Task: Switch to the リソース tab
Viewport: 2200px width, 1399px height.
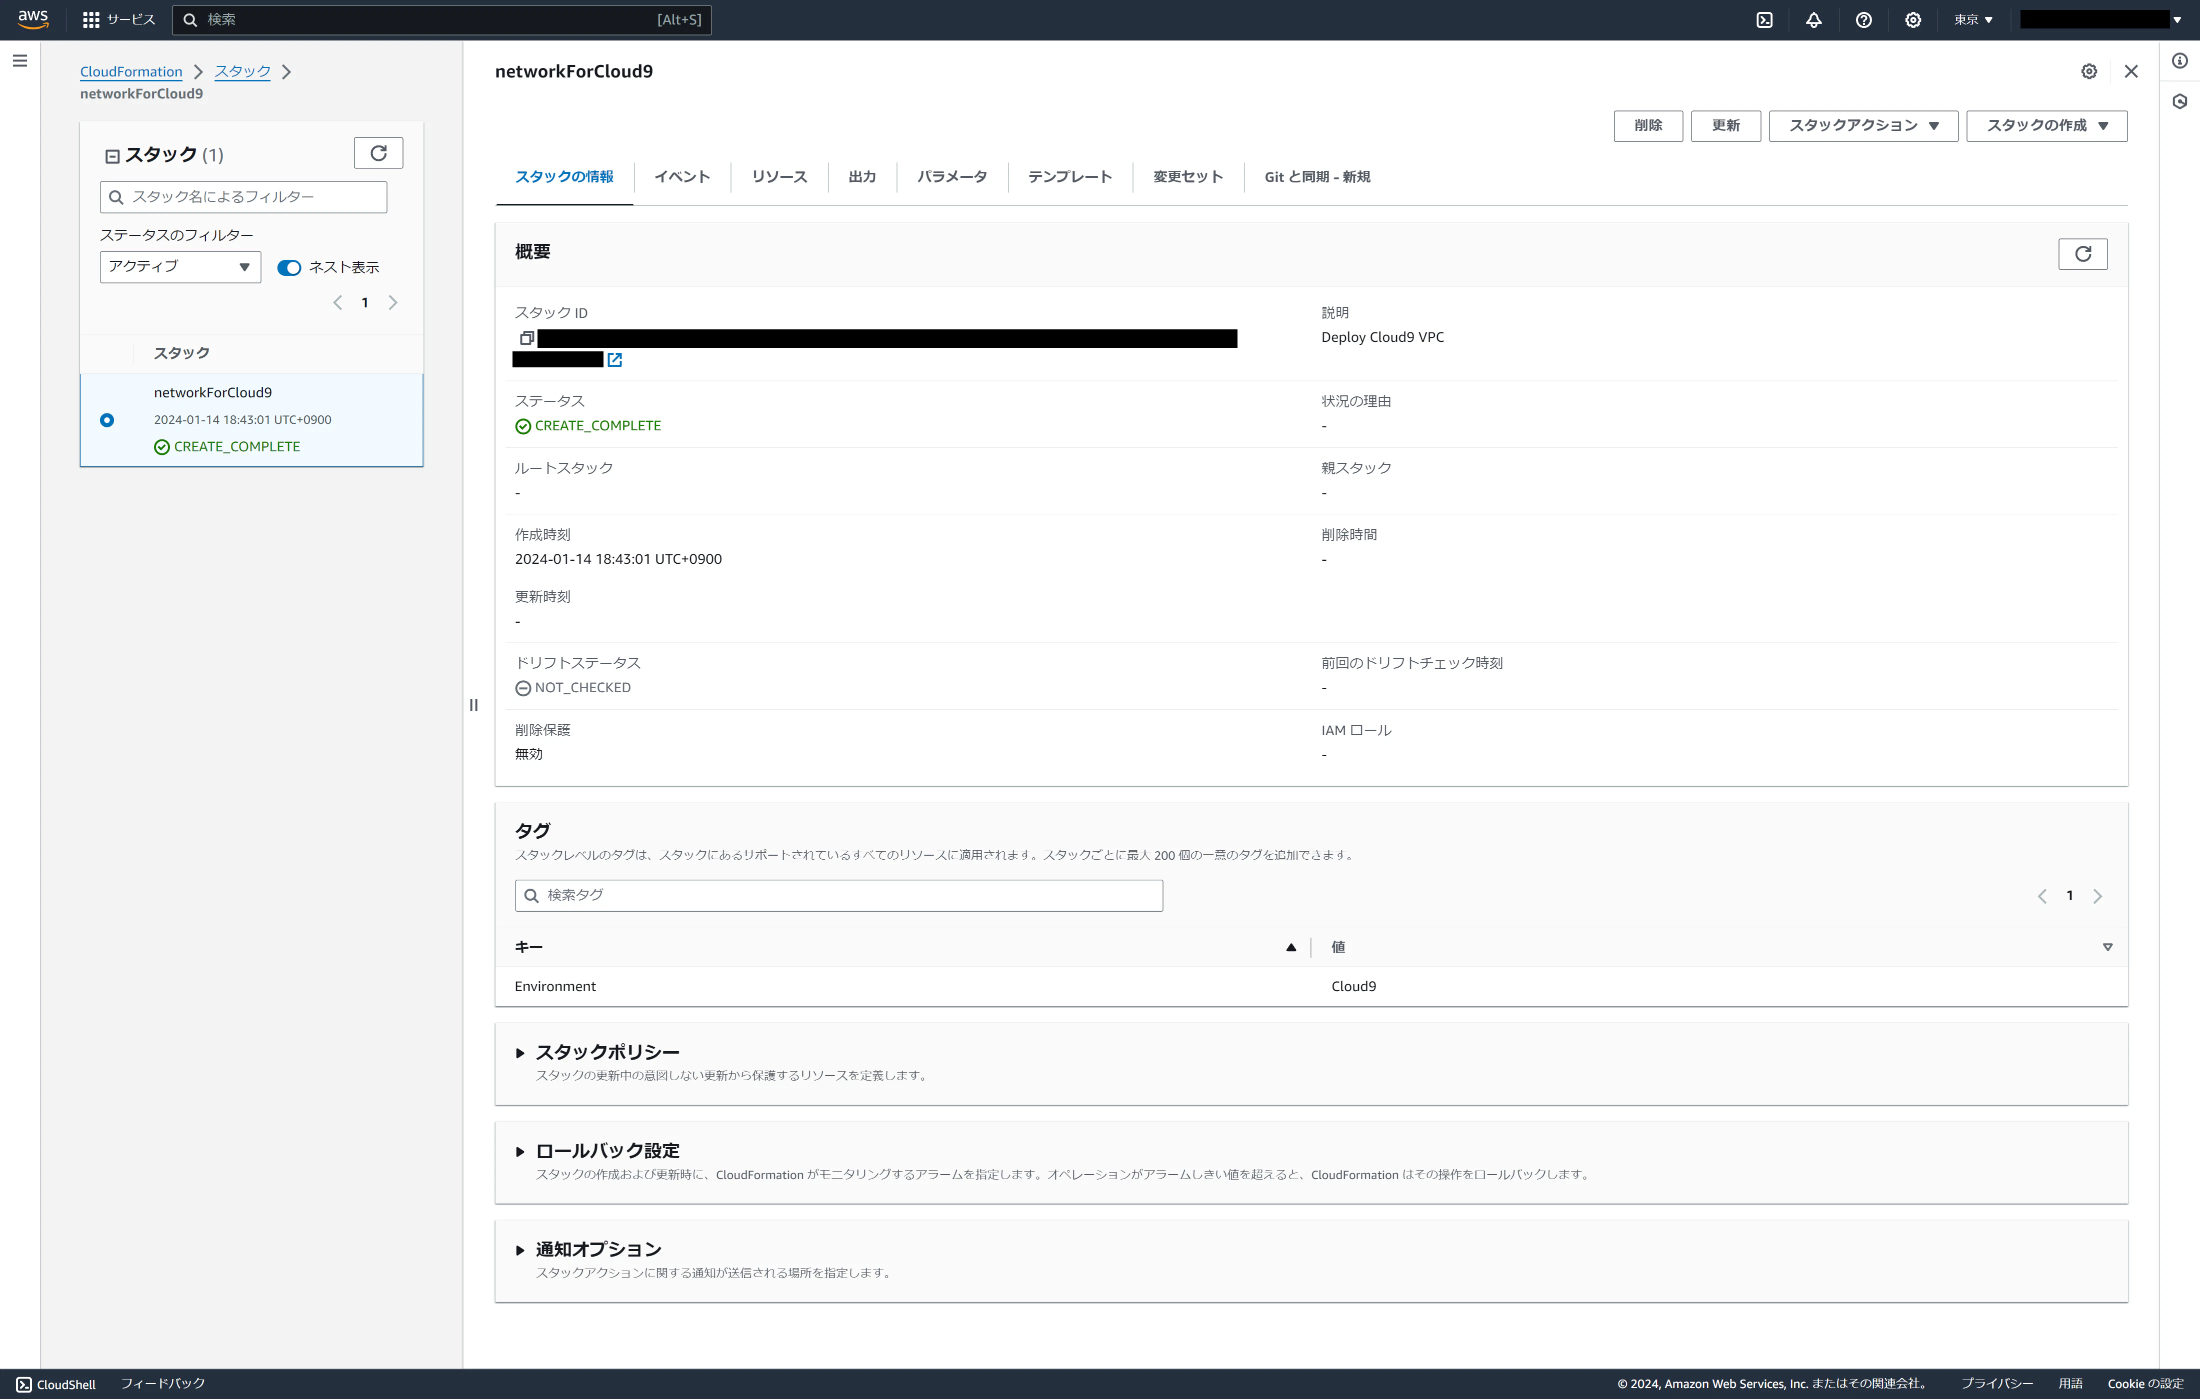Action: pos(779,177)
